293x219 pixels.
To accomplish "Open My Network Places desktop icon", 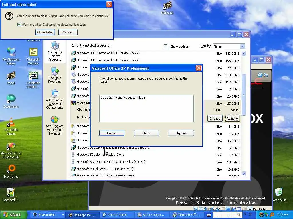I will click(11, 56).
